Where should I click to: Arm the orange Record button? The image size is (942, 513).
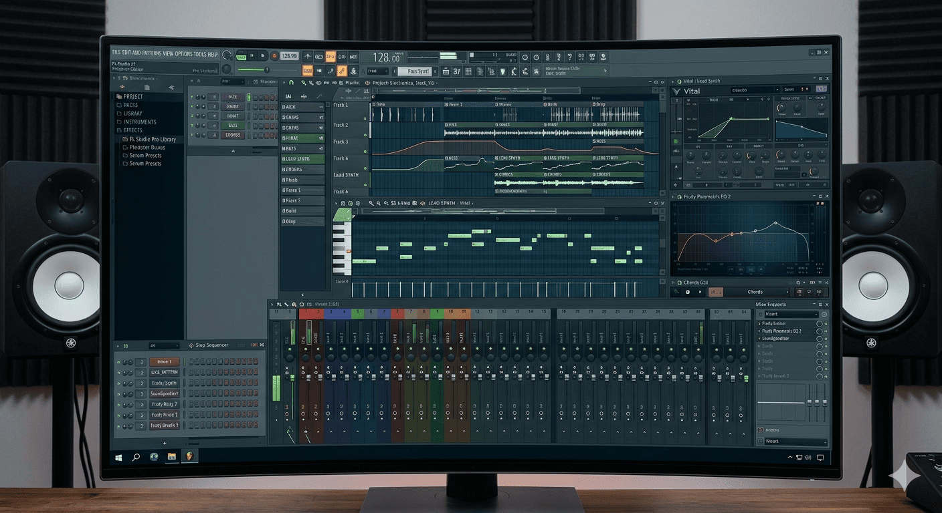[274, 57]
